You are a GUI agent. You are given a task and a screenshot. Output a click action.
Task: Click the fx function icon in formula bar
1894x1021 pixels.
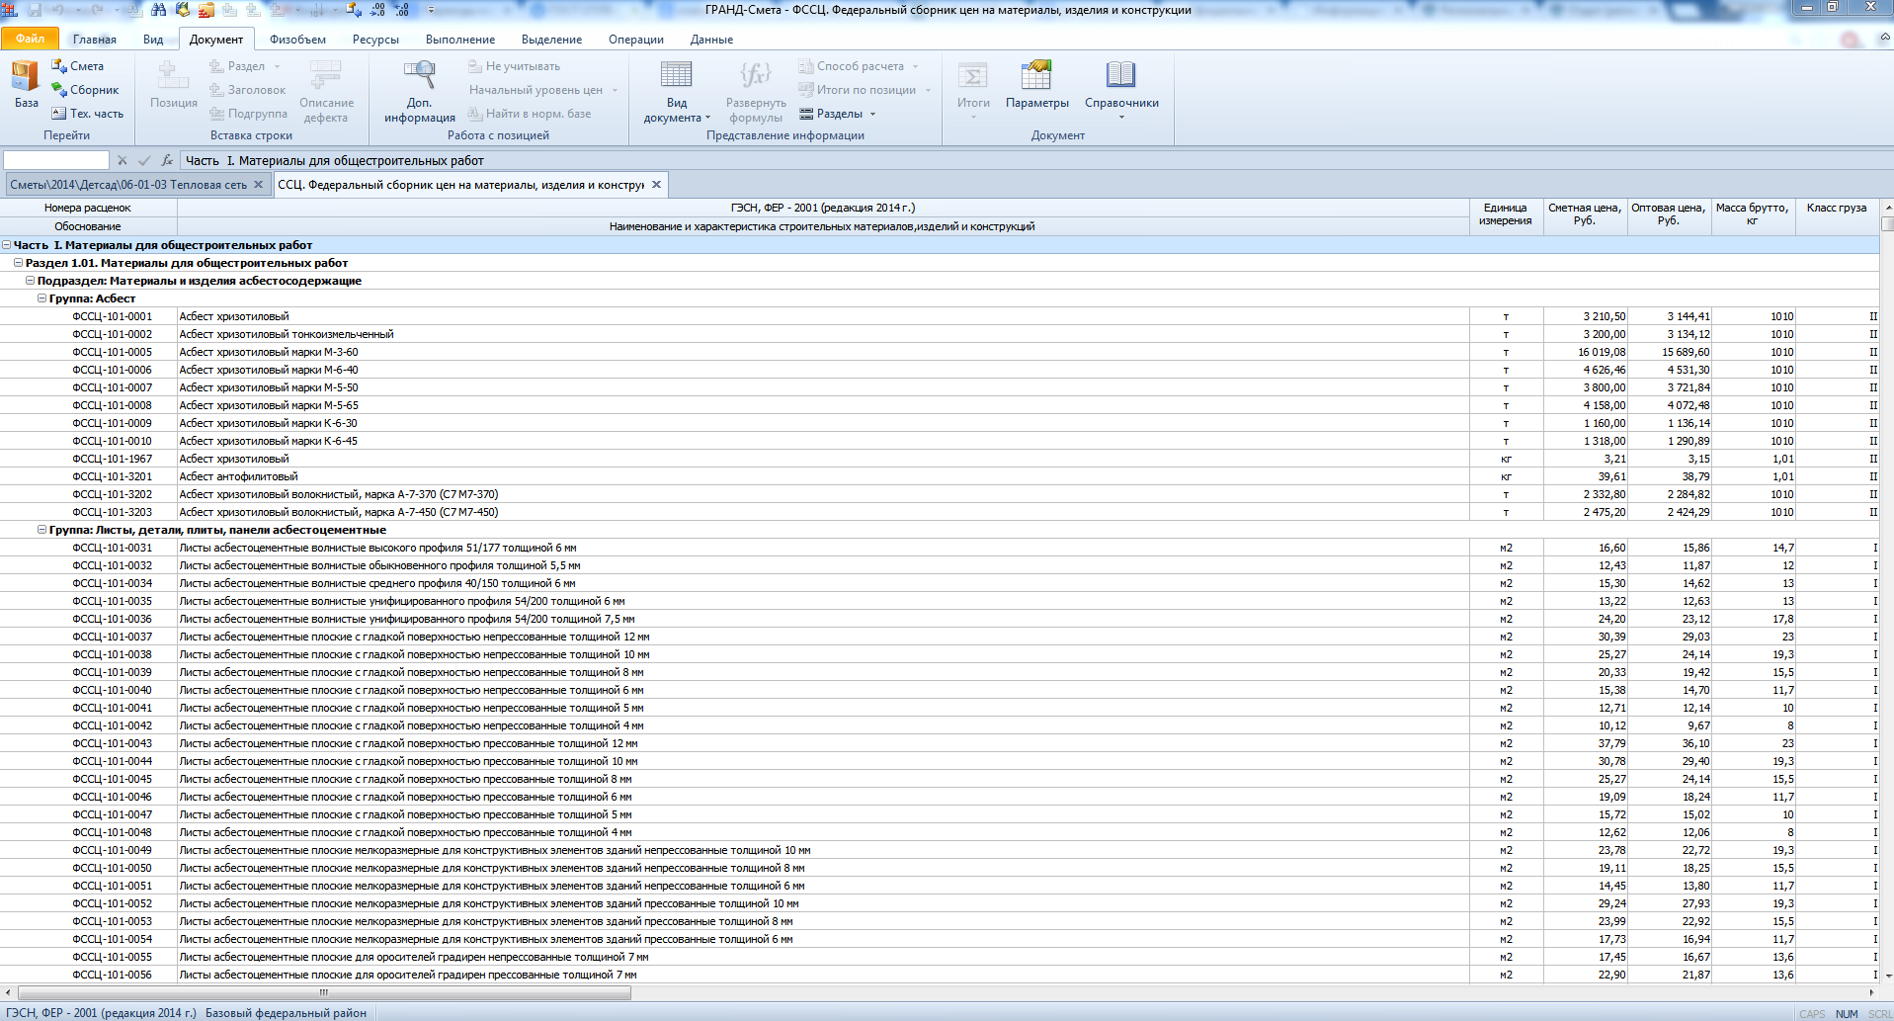click(167, 160)
